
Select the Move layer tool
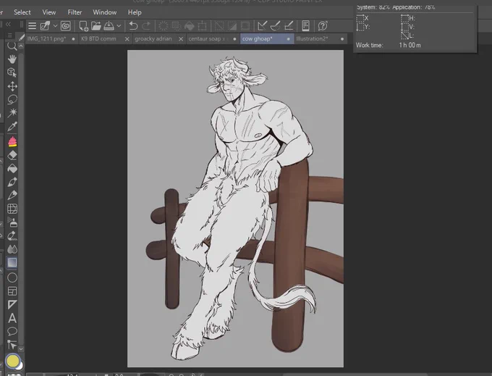pyautogui.click(x=12, y=86)
